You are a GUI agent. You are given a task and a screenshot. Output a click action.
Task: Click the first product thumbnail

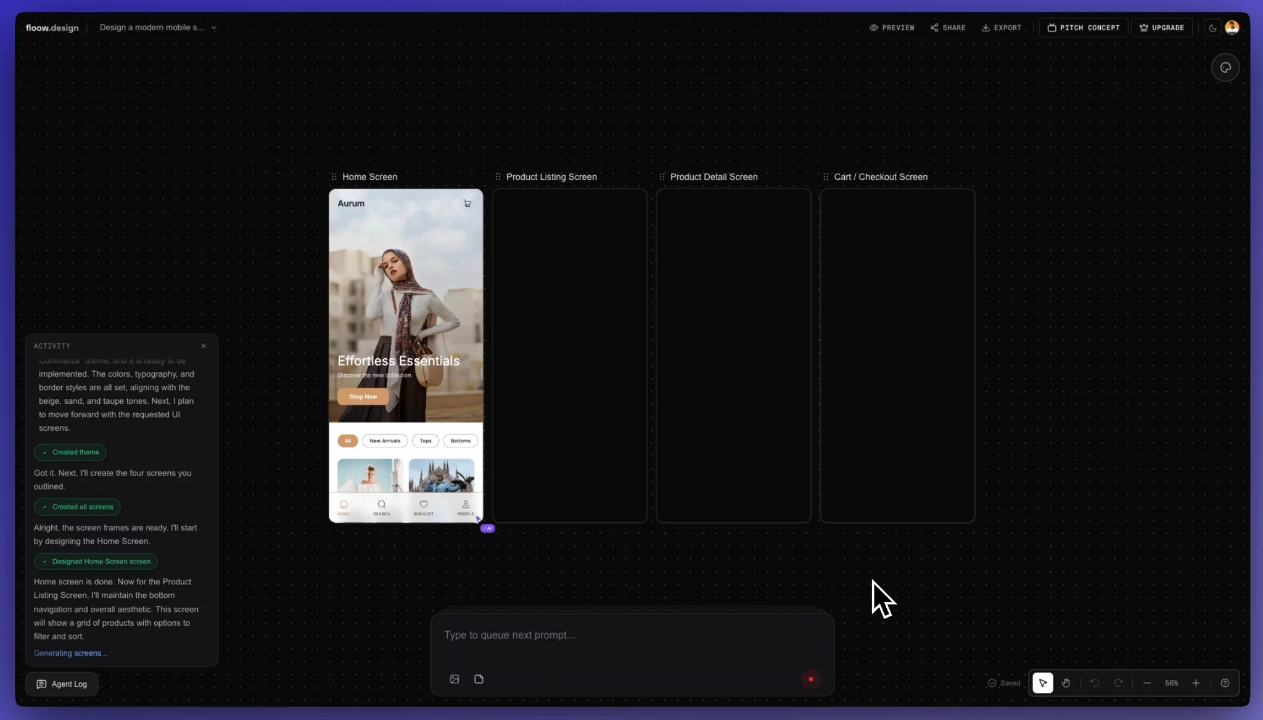(x=370, y=475)
